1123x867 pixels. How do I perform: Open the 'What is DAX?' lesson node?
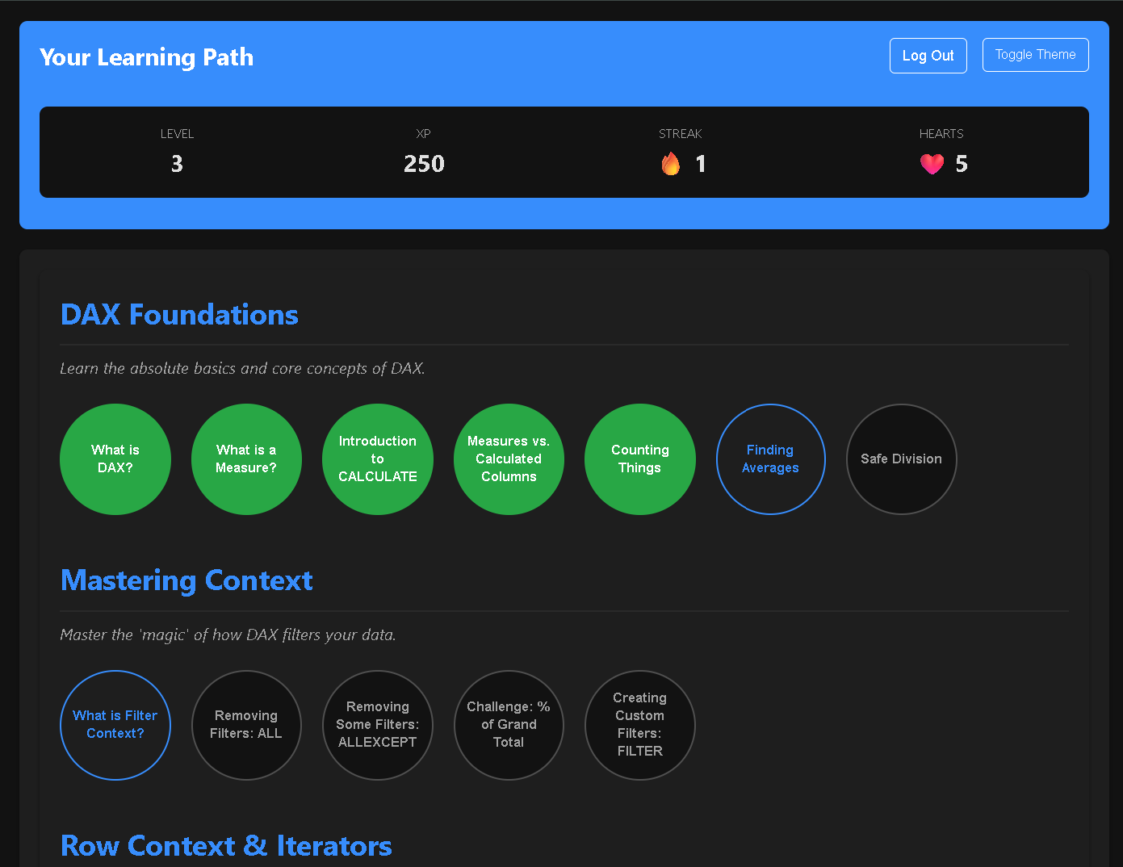point(115,459)
